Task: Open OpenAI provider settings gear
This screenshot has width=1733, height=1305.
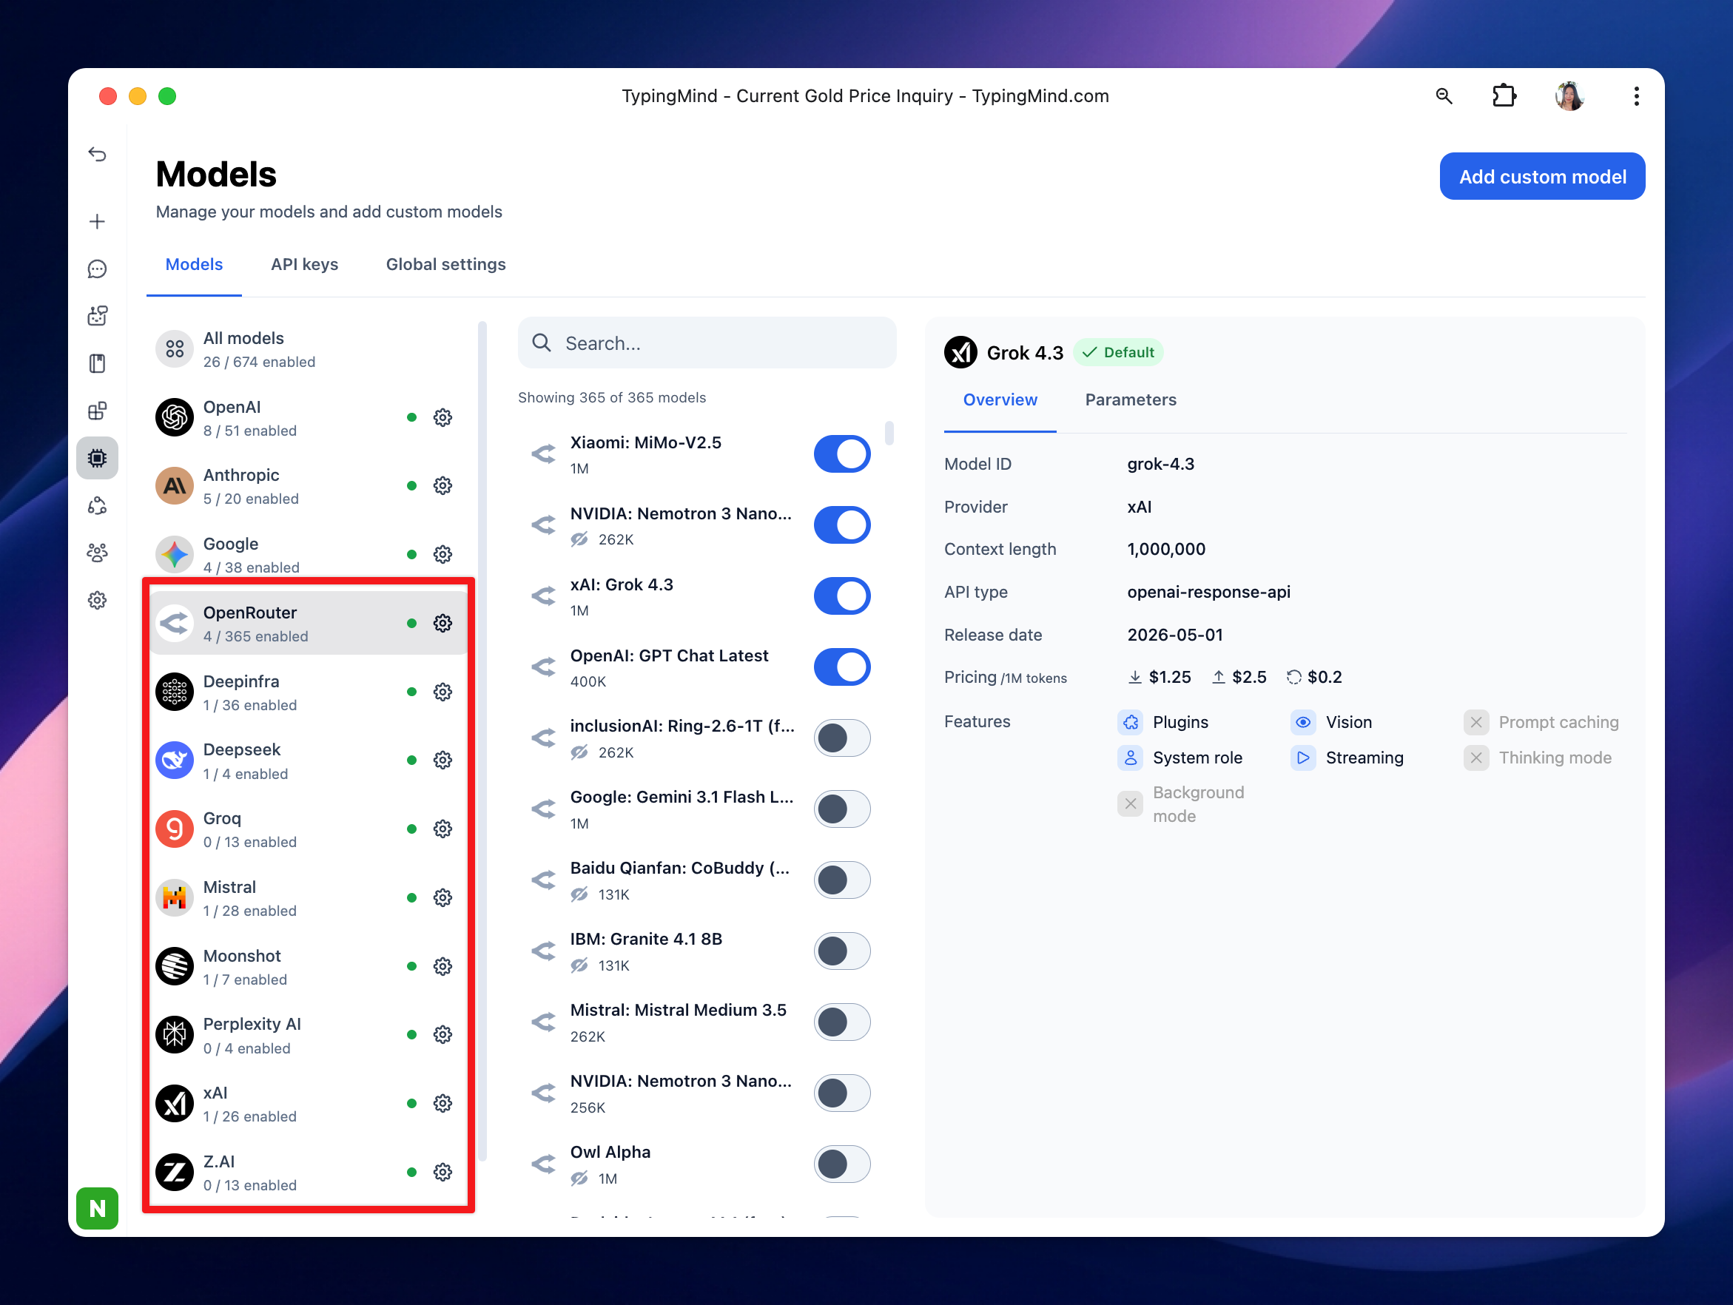Action: [x=442, y=417]
